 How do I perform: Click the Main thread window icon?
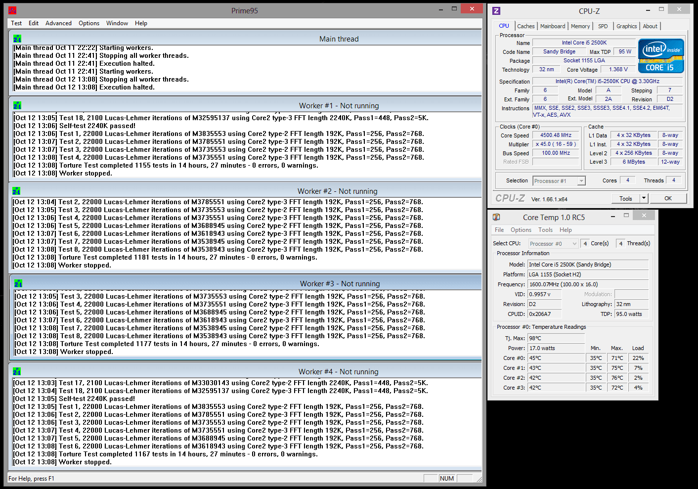pos(18,39)
